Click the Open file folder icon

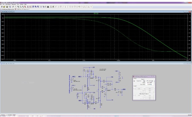click(4, 7)
